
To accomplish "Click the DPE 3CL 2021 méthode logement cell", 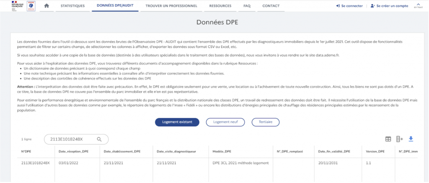I will (x=240, y=163).
